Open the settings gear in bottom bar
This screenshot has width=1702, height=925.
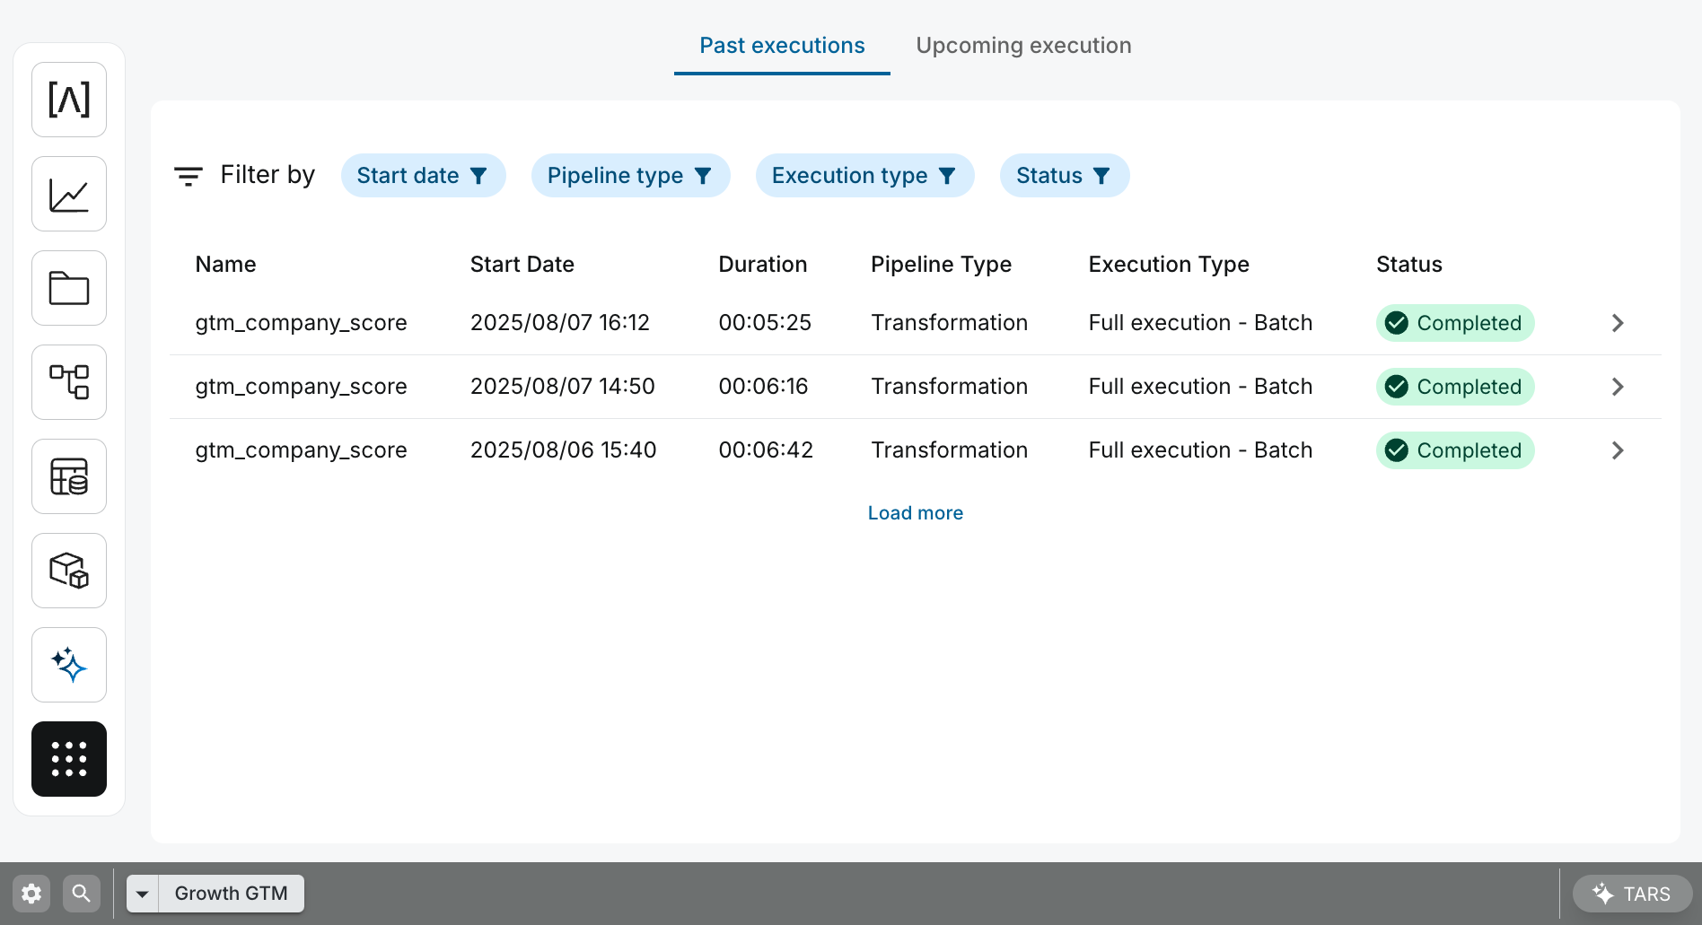31,893
